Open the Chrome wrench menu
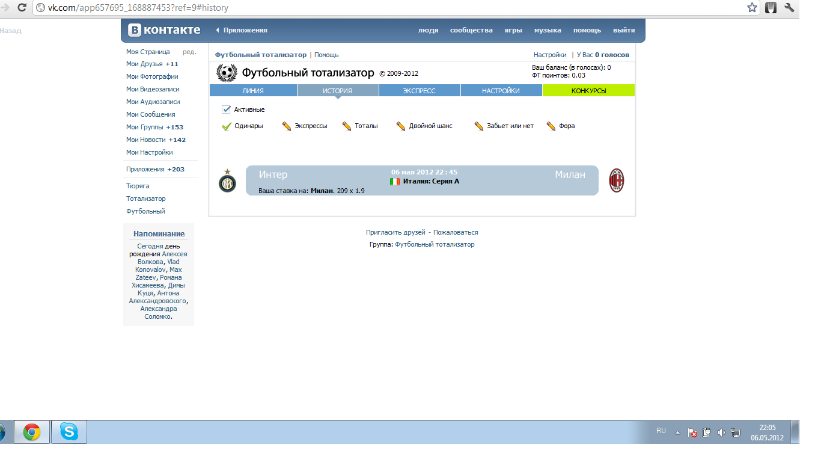 789,8
